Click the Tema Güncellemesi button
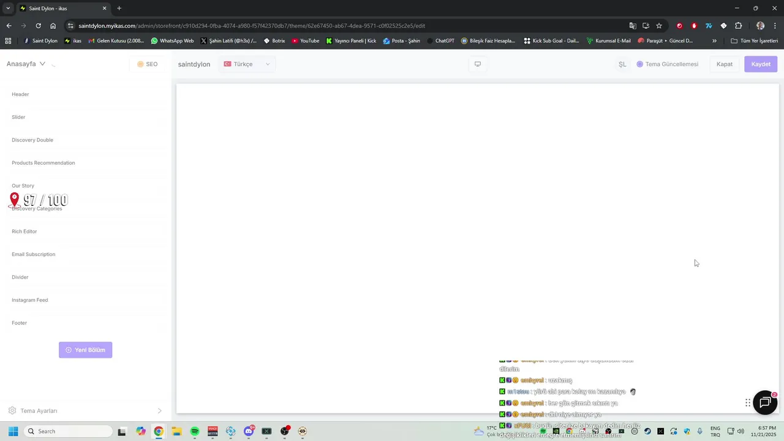Screen dimensions: 784x441 (x=667, y=64)
